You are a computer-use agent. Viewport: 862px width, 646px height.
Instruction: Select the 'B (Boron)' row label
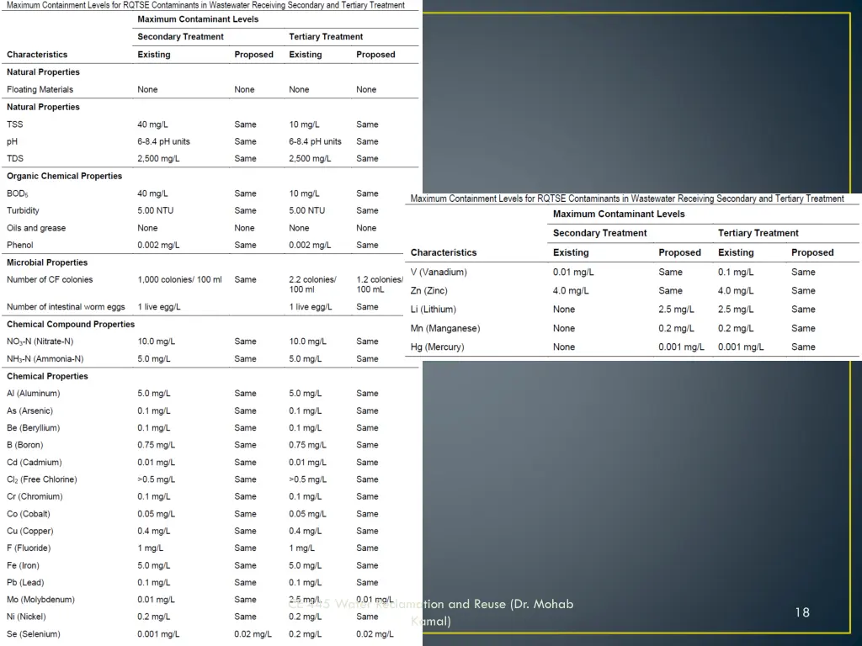coord(24,445)
